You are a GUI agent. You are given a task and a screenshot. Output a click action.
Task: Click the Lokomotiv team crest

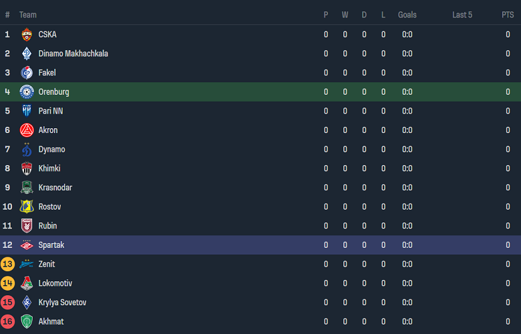coord(27,283)
